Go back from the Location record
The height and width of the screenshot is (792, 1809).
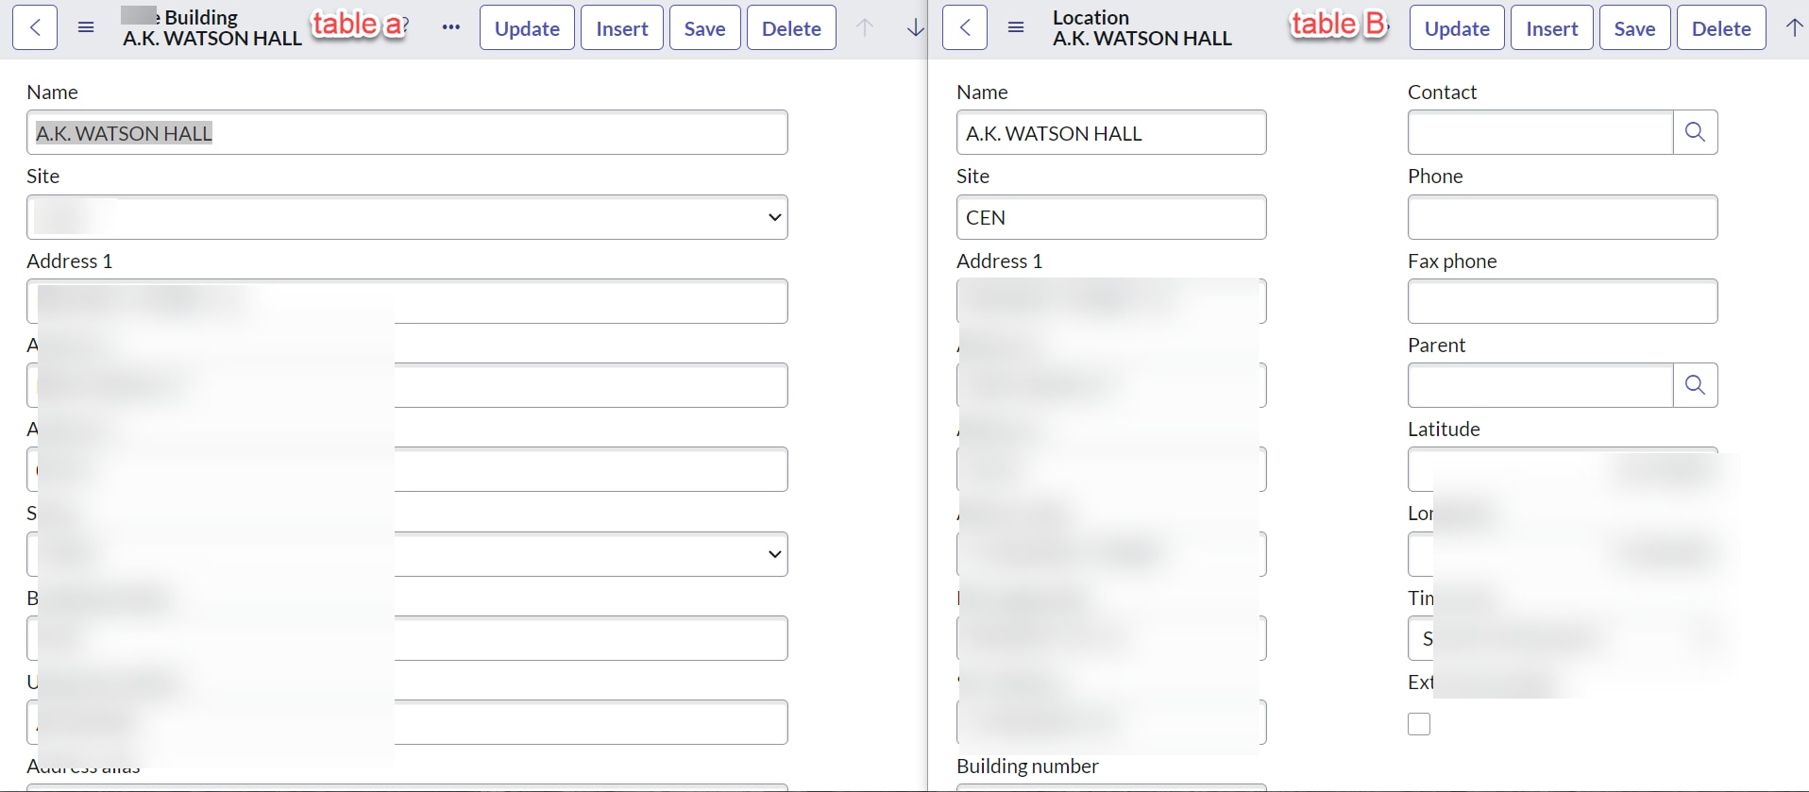pos(965,28)
